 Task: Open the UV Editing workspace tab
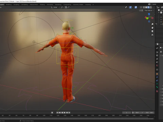(24, 5)
